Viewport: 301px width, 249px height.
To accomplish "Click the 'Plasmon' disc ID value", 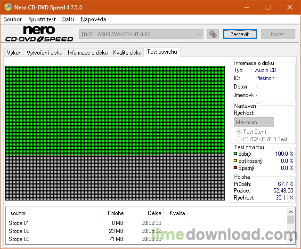I will coord(265,78).
